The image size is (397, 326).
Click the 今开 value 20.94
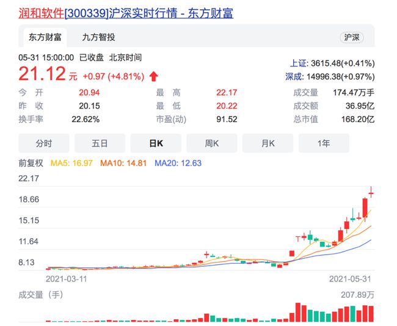(x=89, y=93)
